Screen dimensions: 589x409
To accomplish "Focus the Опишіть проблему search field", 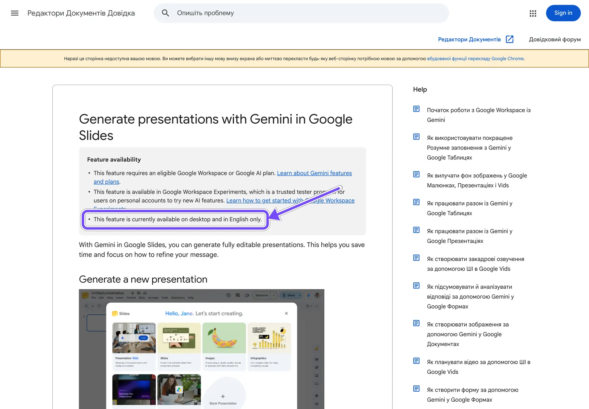I will 301,13.
